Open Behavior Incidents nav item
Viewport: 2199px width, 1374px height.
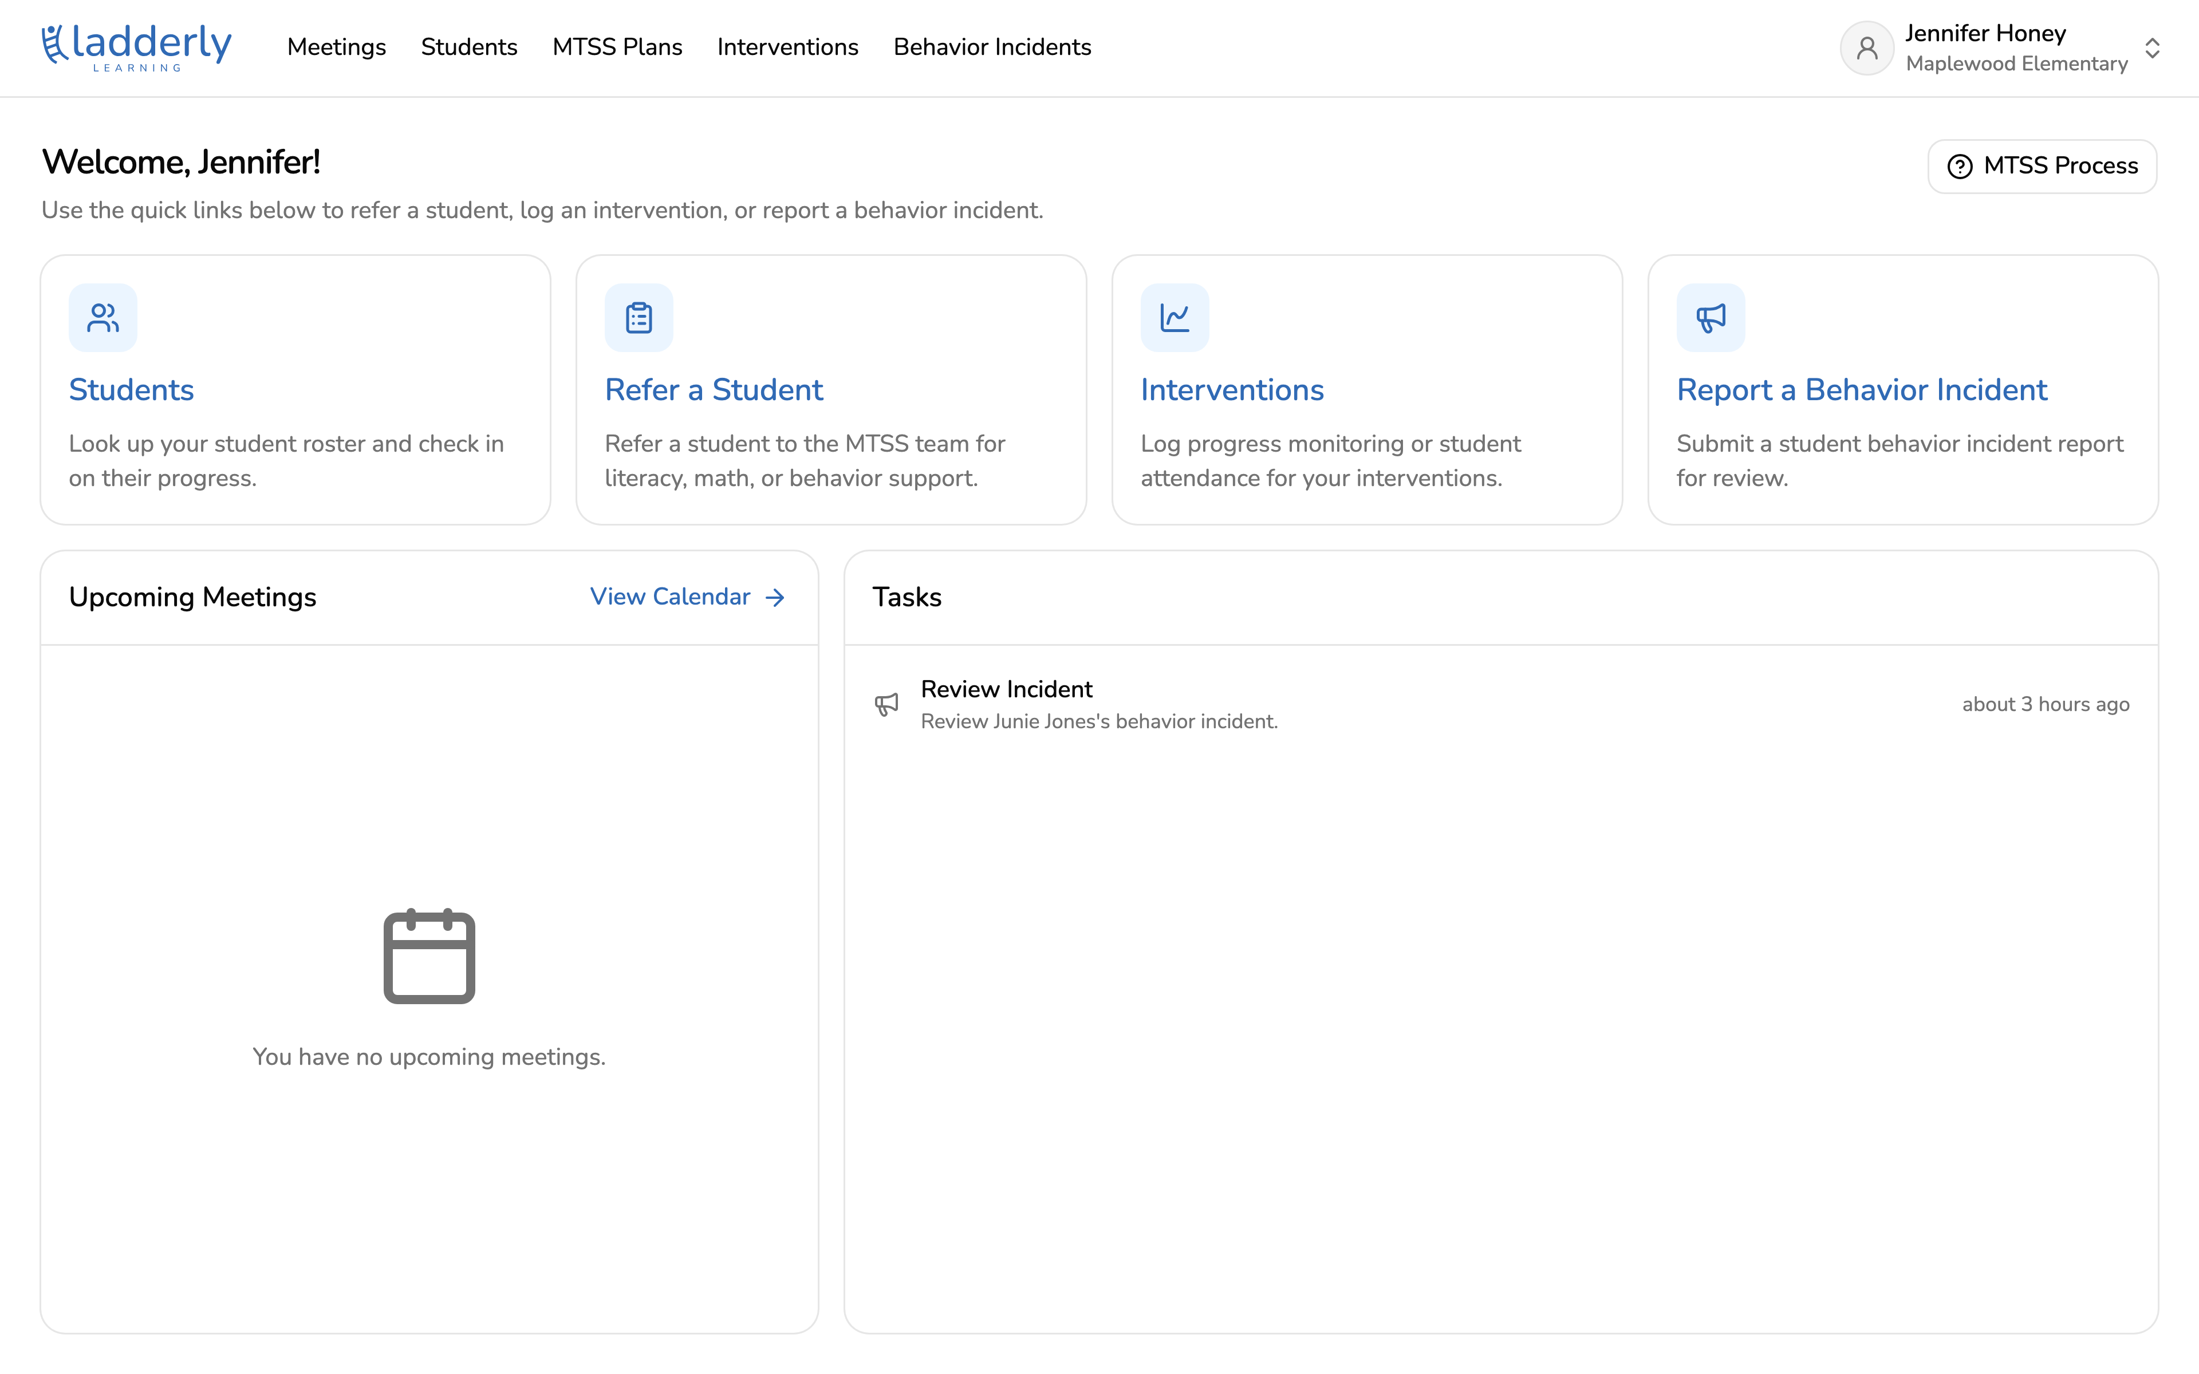(x=992, y=48)
